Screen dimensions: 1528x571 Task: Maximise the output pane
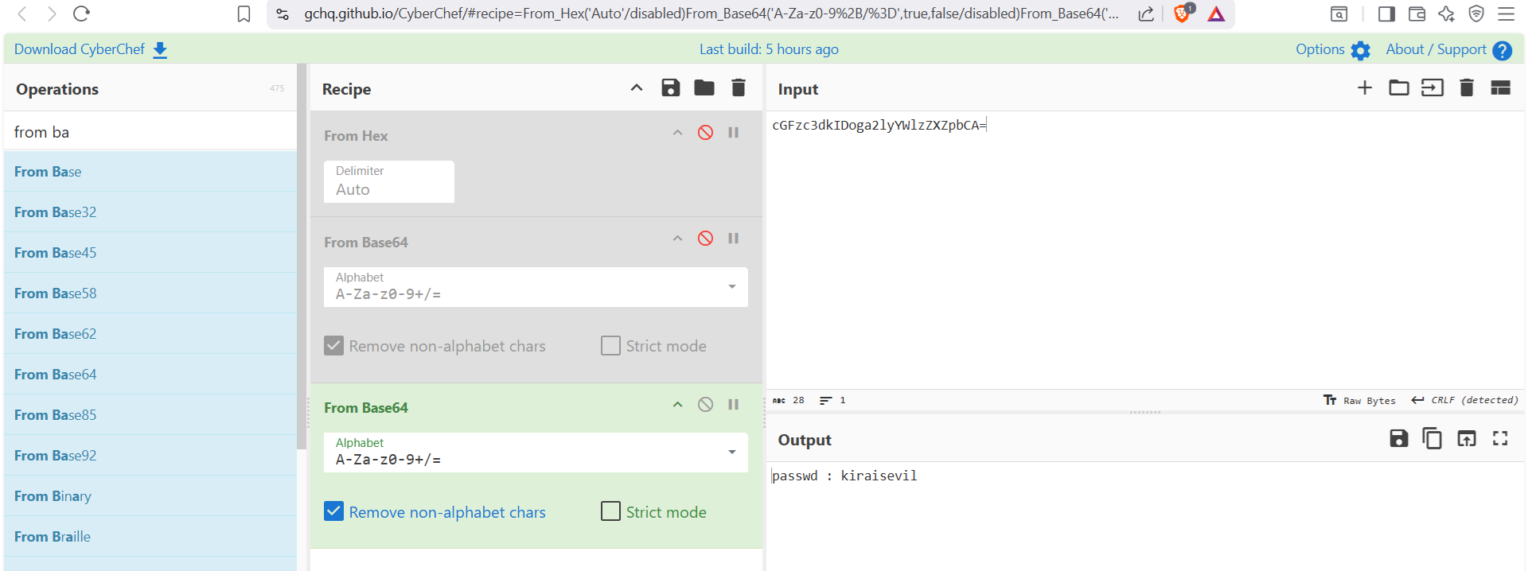pyautogui.click(x=1500, y=439)
